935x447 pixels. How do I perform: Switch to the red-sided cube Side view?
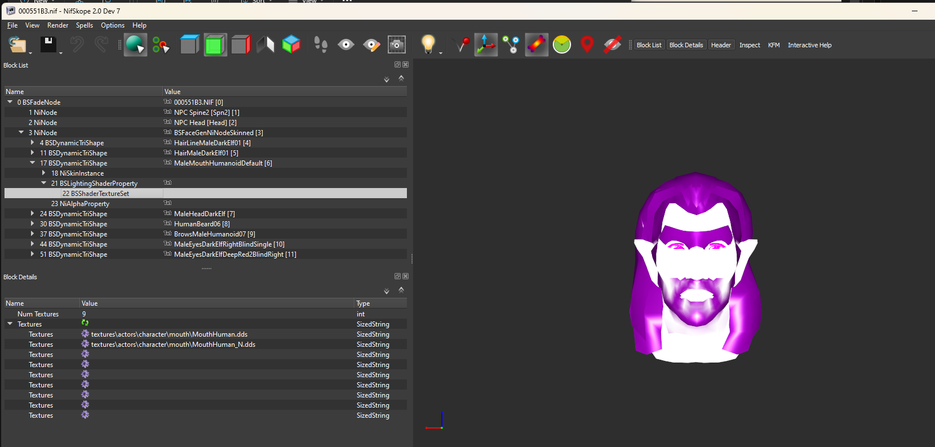tap(241, 44)
